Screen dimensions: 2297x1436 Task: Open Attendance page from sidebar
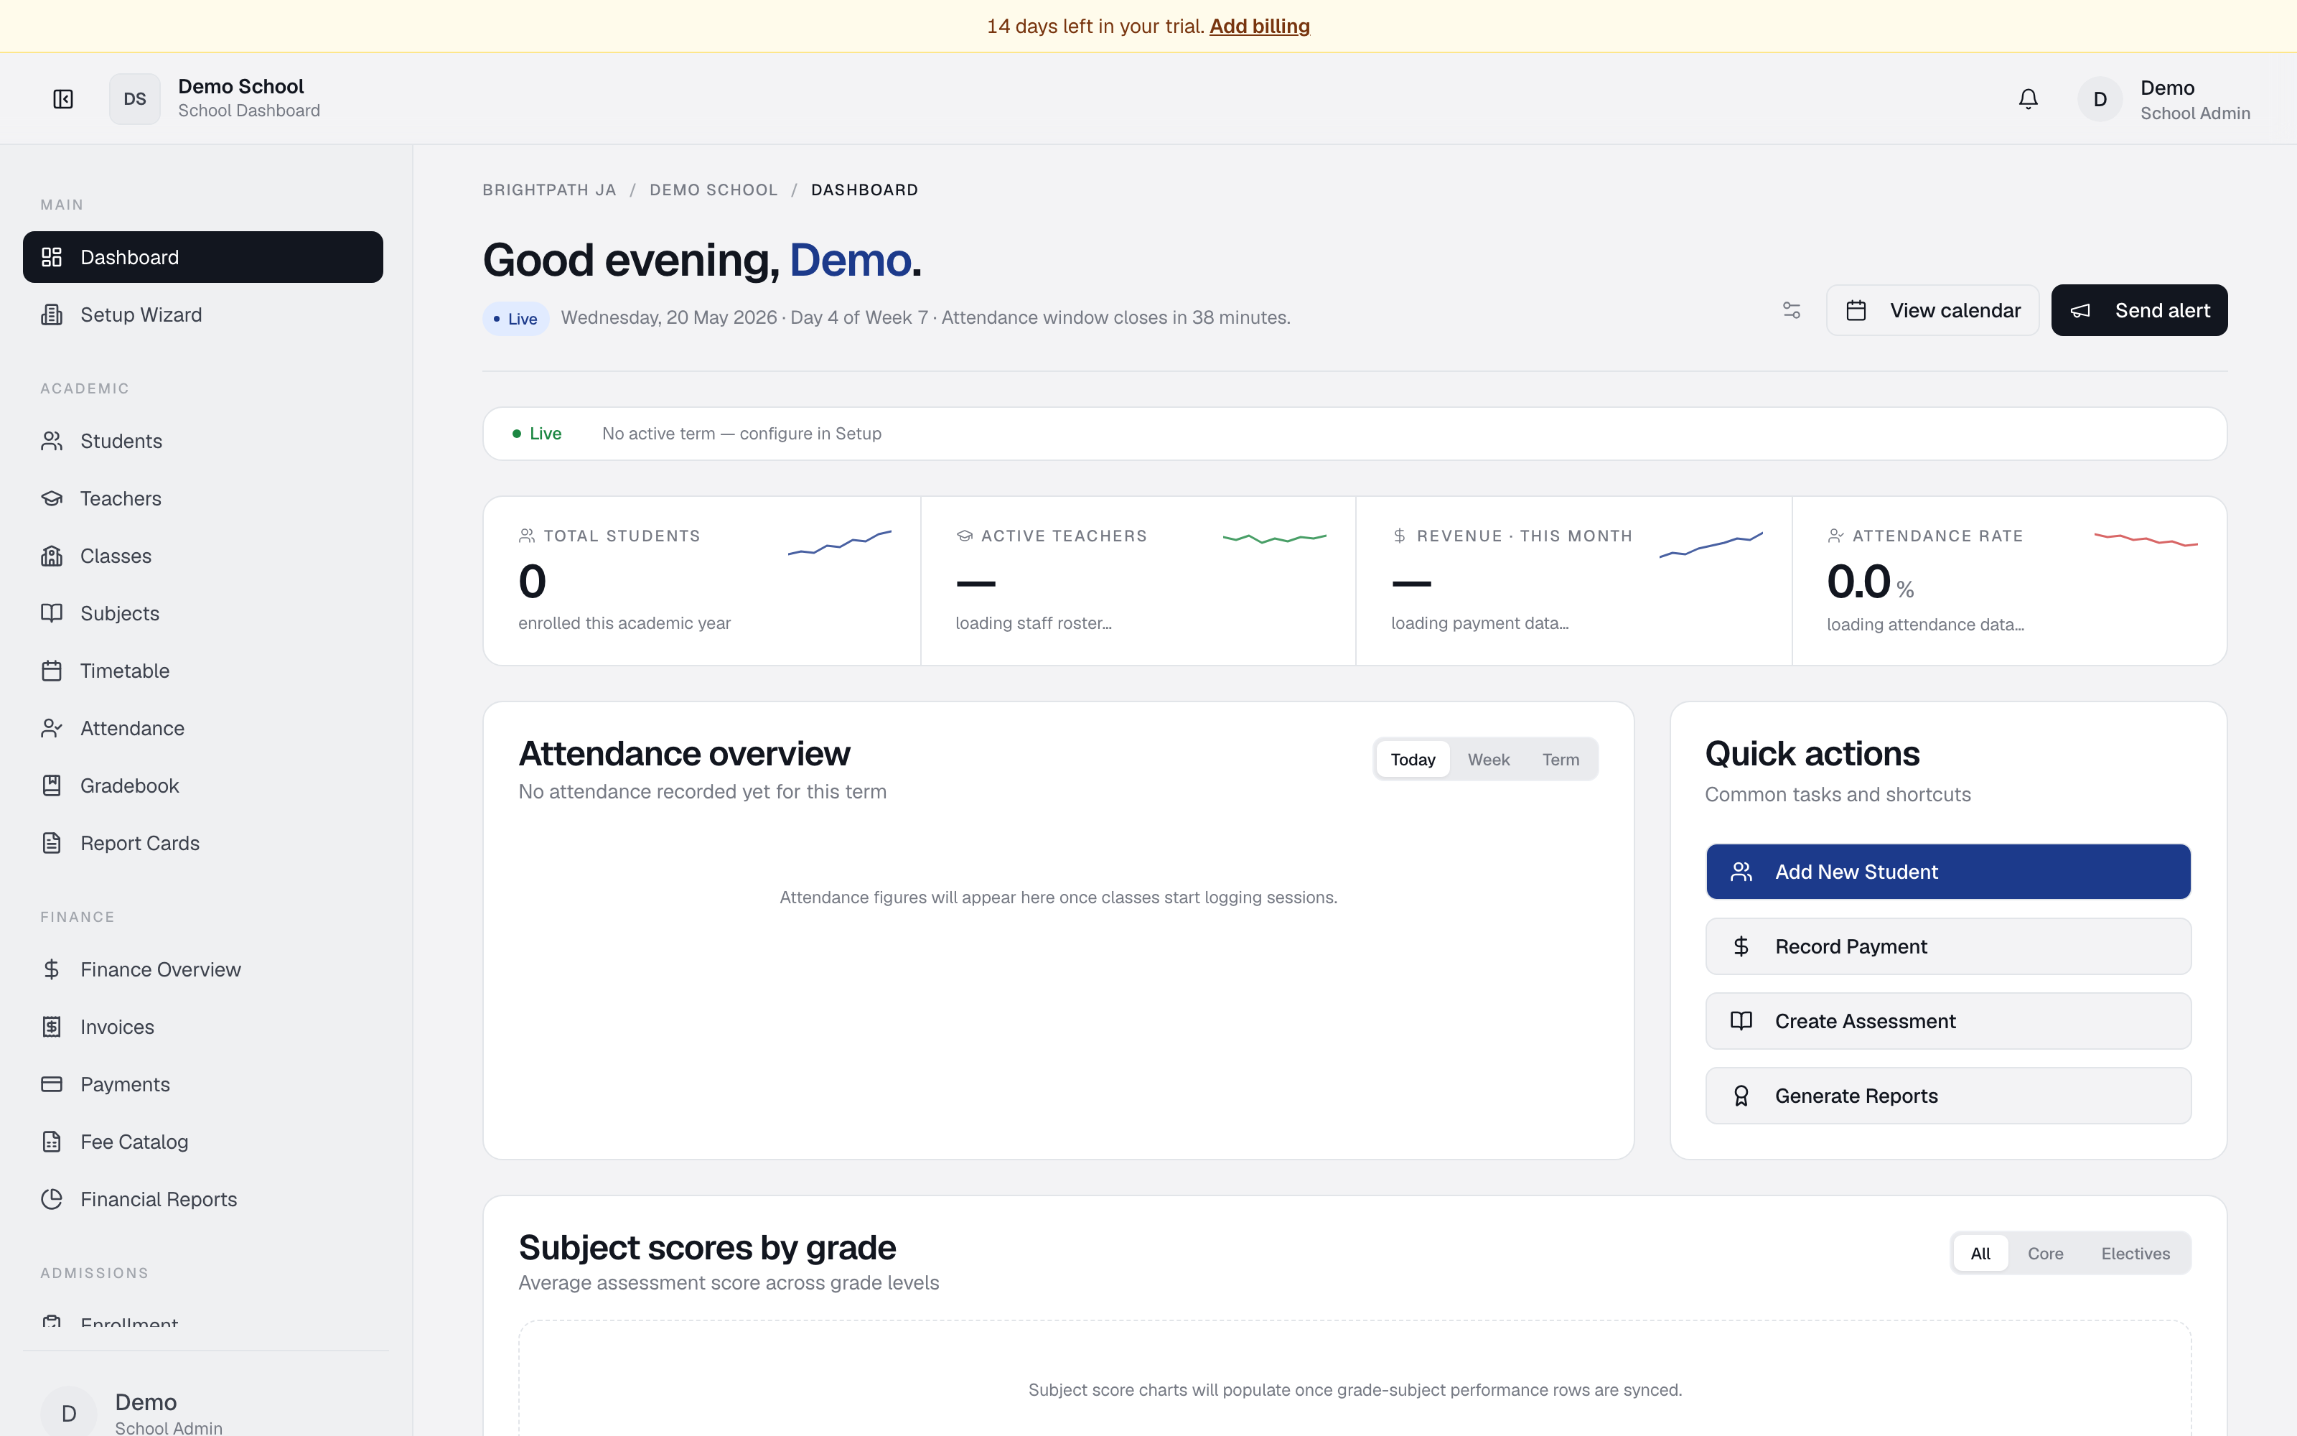point(203,729)
